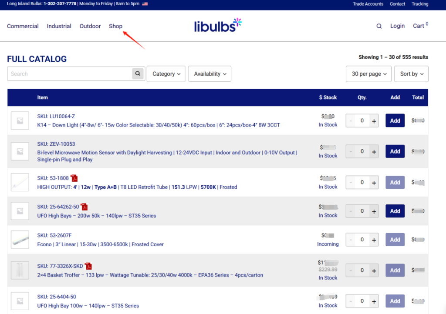Open the Industrial menu
Image resolution: width=446 pixels, height=314 pixels.
pos(59,26)
